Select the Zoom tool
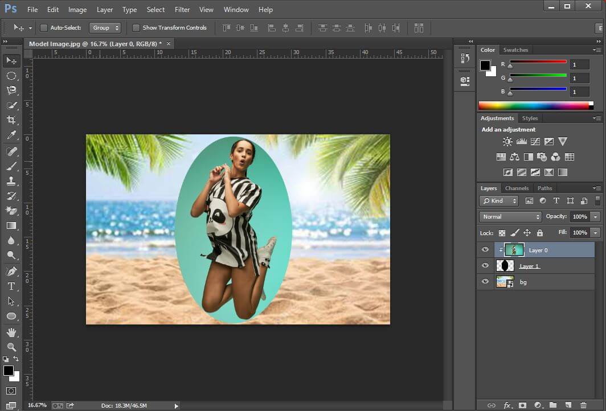Viewport: 606px width, 411px height. [12, 347]
